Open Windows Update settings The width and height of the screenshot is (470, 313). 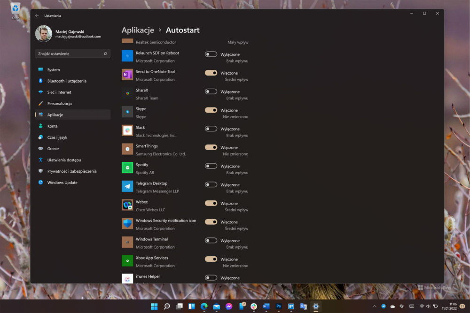click(73, 183)
